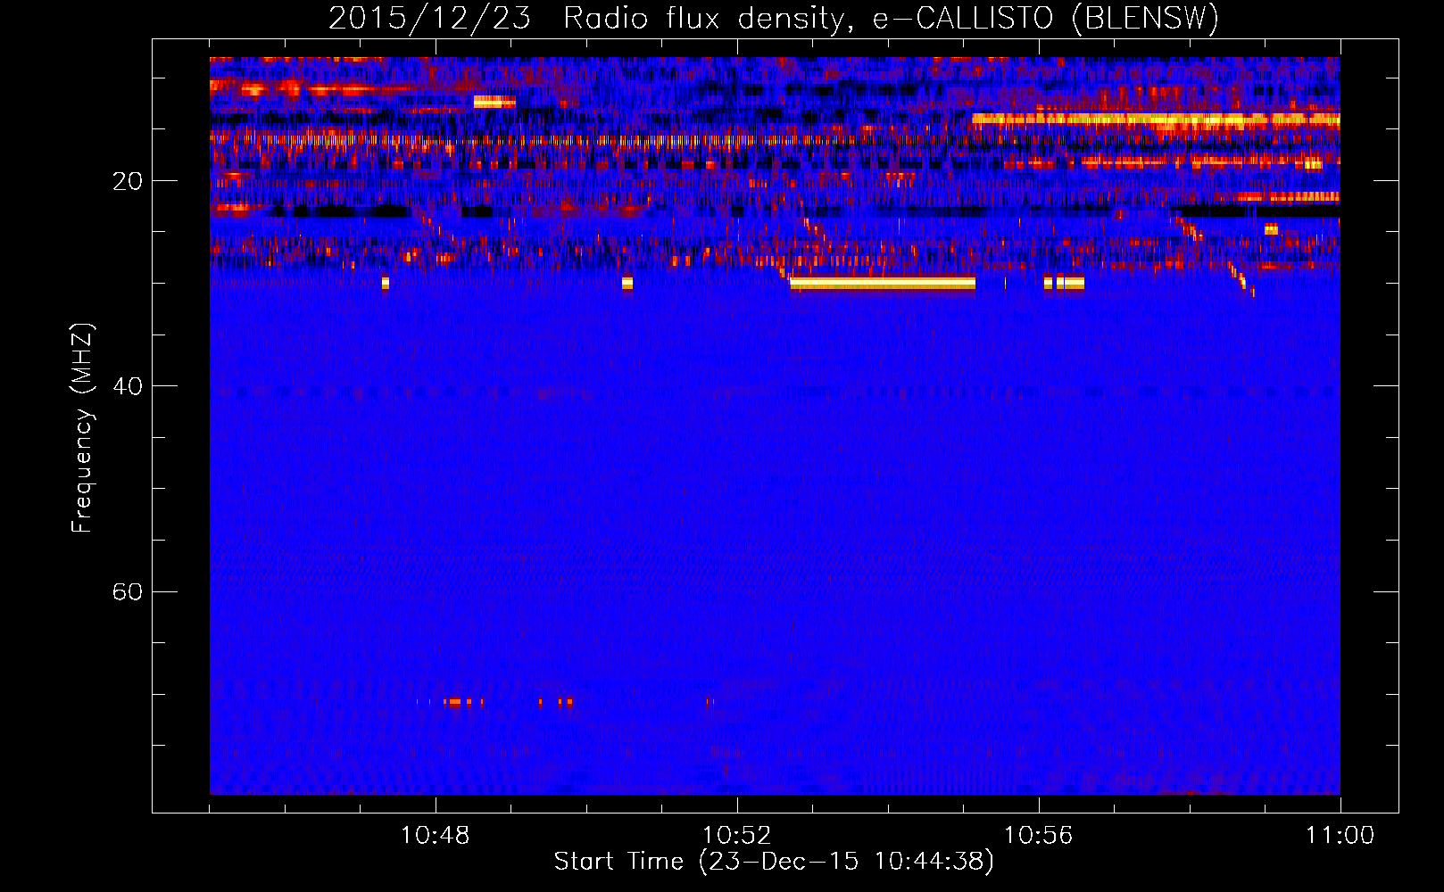Click the 'Frequency (MHZ)' y-axis label

[82, 428]
